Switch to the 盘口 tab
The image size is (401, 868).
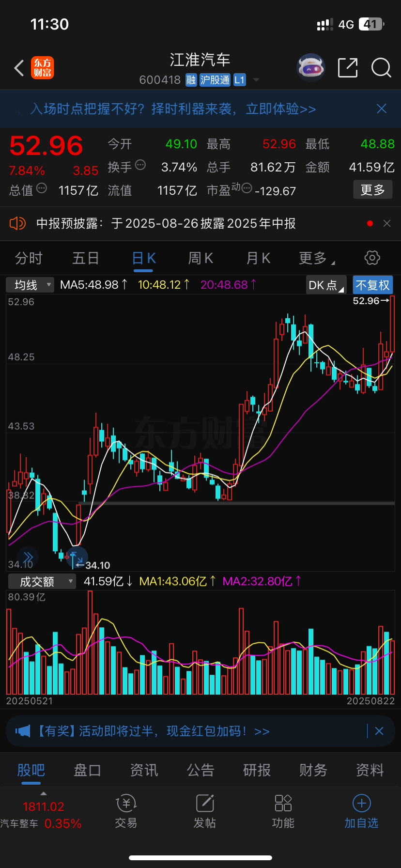coord(87,770)
